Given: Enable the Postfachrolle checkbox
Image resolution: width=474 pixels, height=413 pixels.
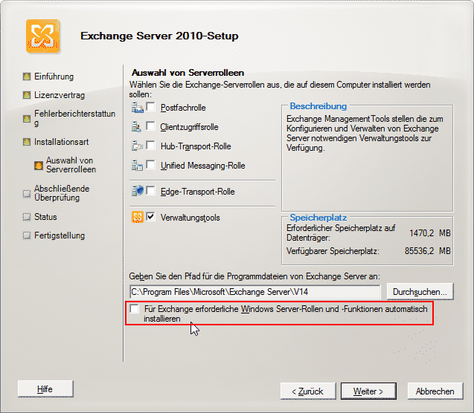Looking at the screenshot, I should coord(150,107).
